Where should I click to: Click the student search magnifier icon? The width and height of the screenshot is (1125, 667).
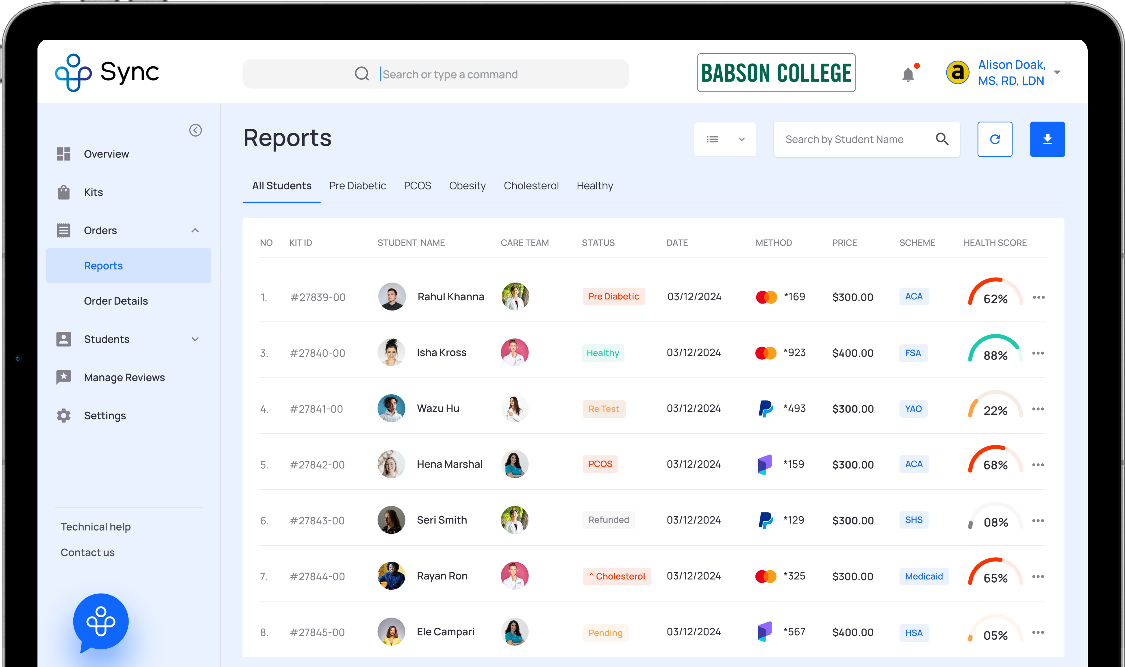(x=942, y=139)
